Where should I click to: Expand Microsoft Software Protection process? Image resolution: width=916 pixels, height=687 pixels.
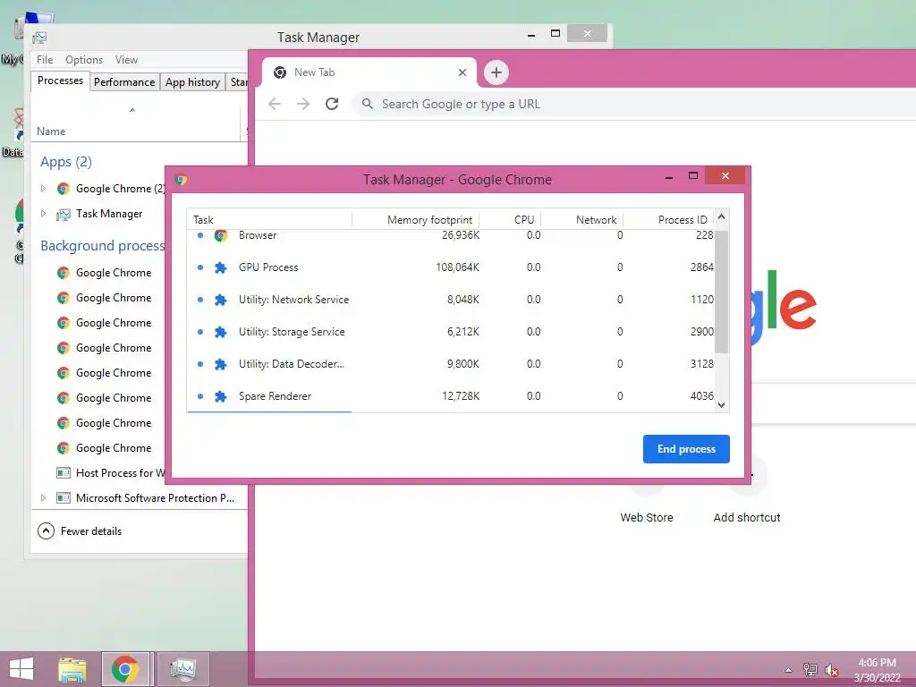43,497
